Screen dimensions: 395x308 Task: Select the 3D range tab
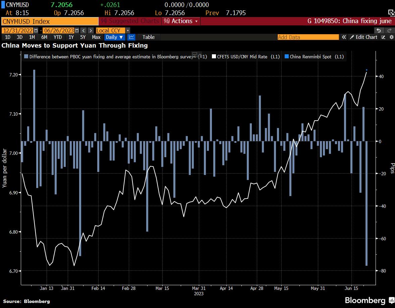[x=19, y=37]
